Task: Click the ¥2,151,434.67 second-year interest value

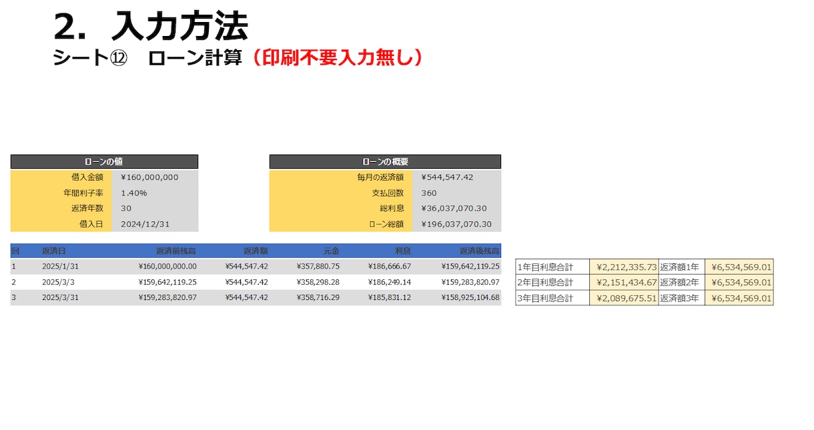Action: (x=624, y=283)
